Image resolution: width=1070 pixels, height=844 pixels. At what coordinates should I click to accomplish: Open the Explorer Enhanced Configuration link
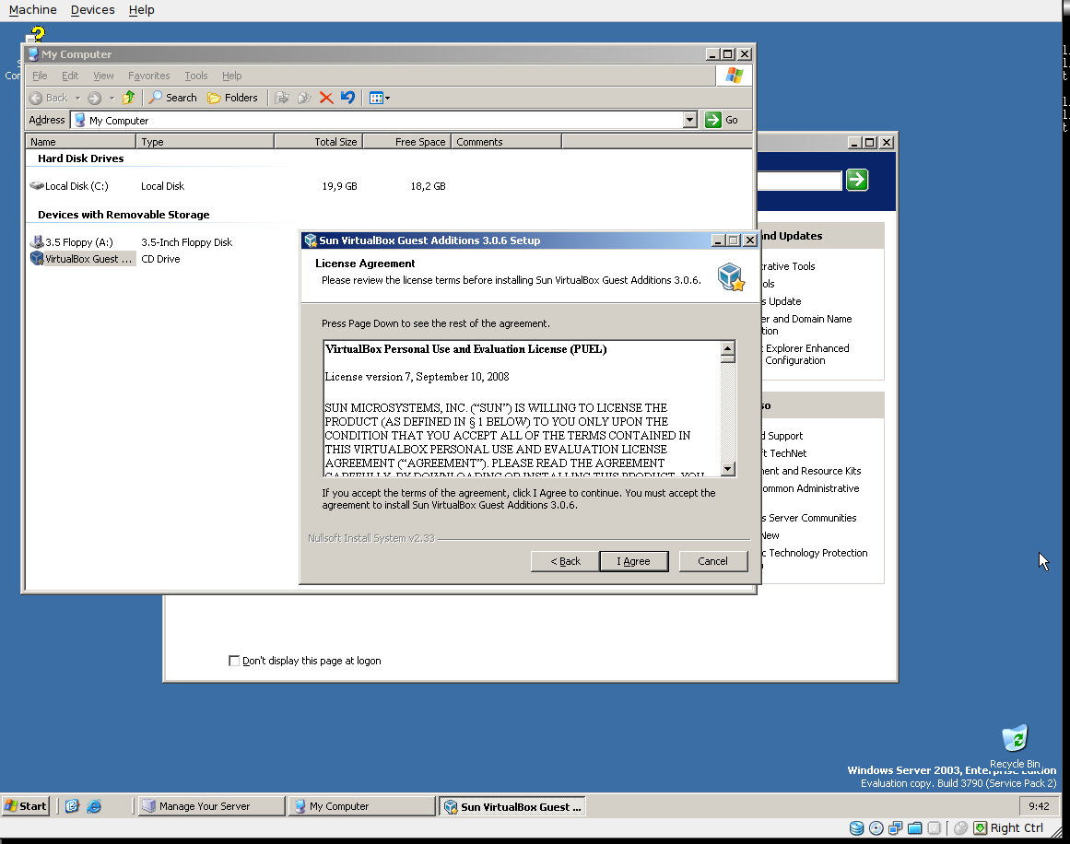[805, 354]
